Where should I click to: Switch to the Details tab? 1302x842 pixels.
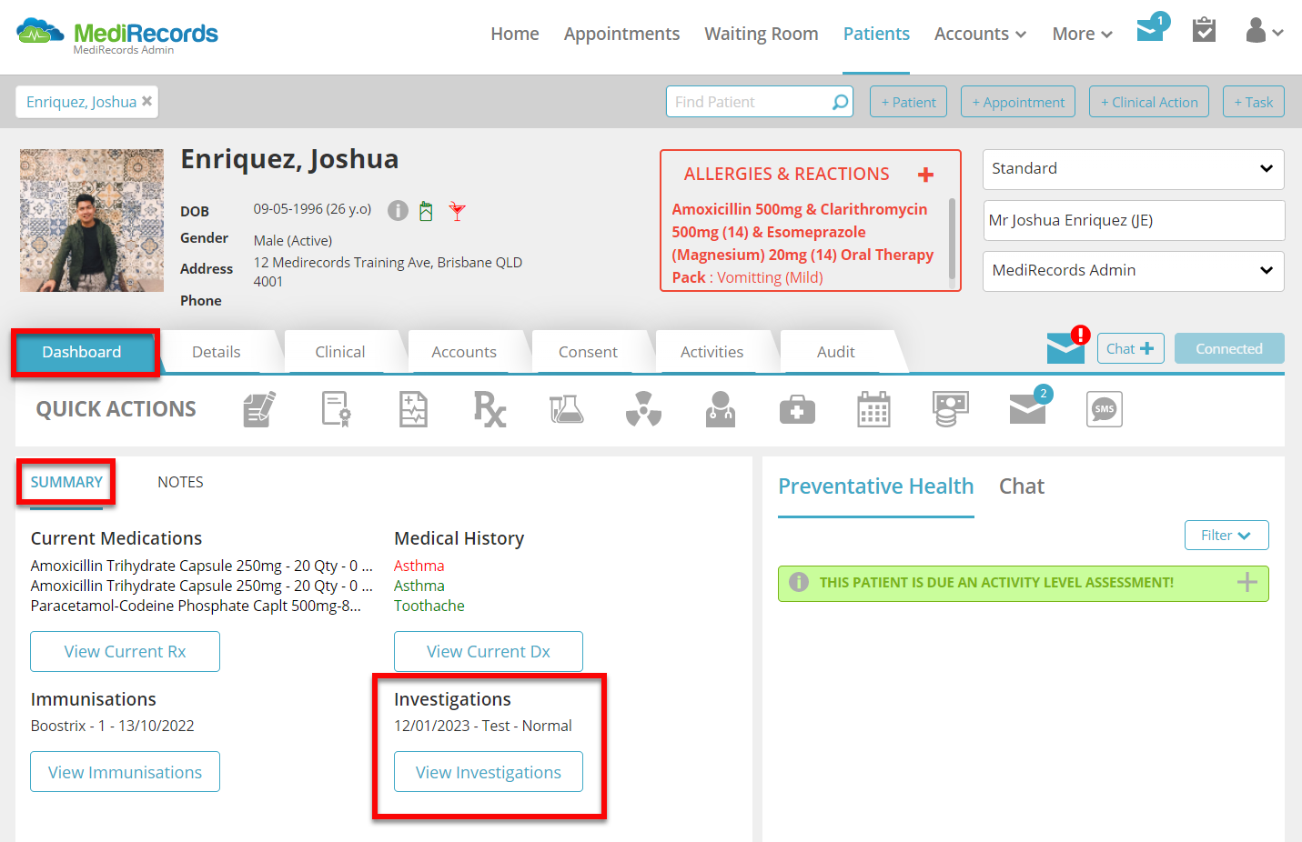pos(217,352)
